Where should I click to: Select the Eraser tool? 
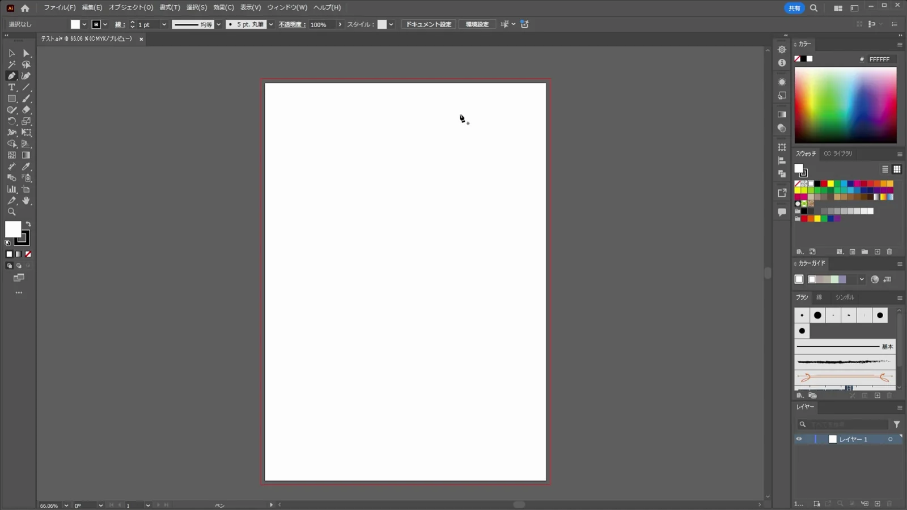pos(26,110)
